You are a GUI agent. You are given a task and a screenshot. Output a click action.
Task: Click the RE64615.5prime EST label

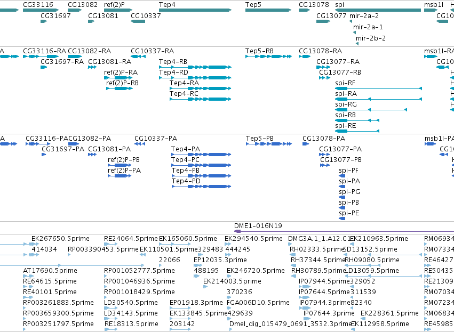50,281
